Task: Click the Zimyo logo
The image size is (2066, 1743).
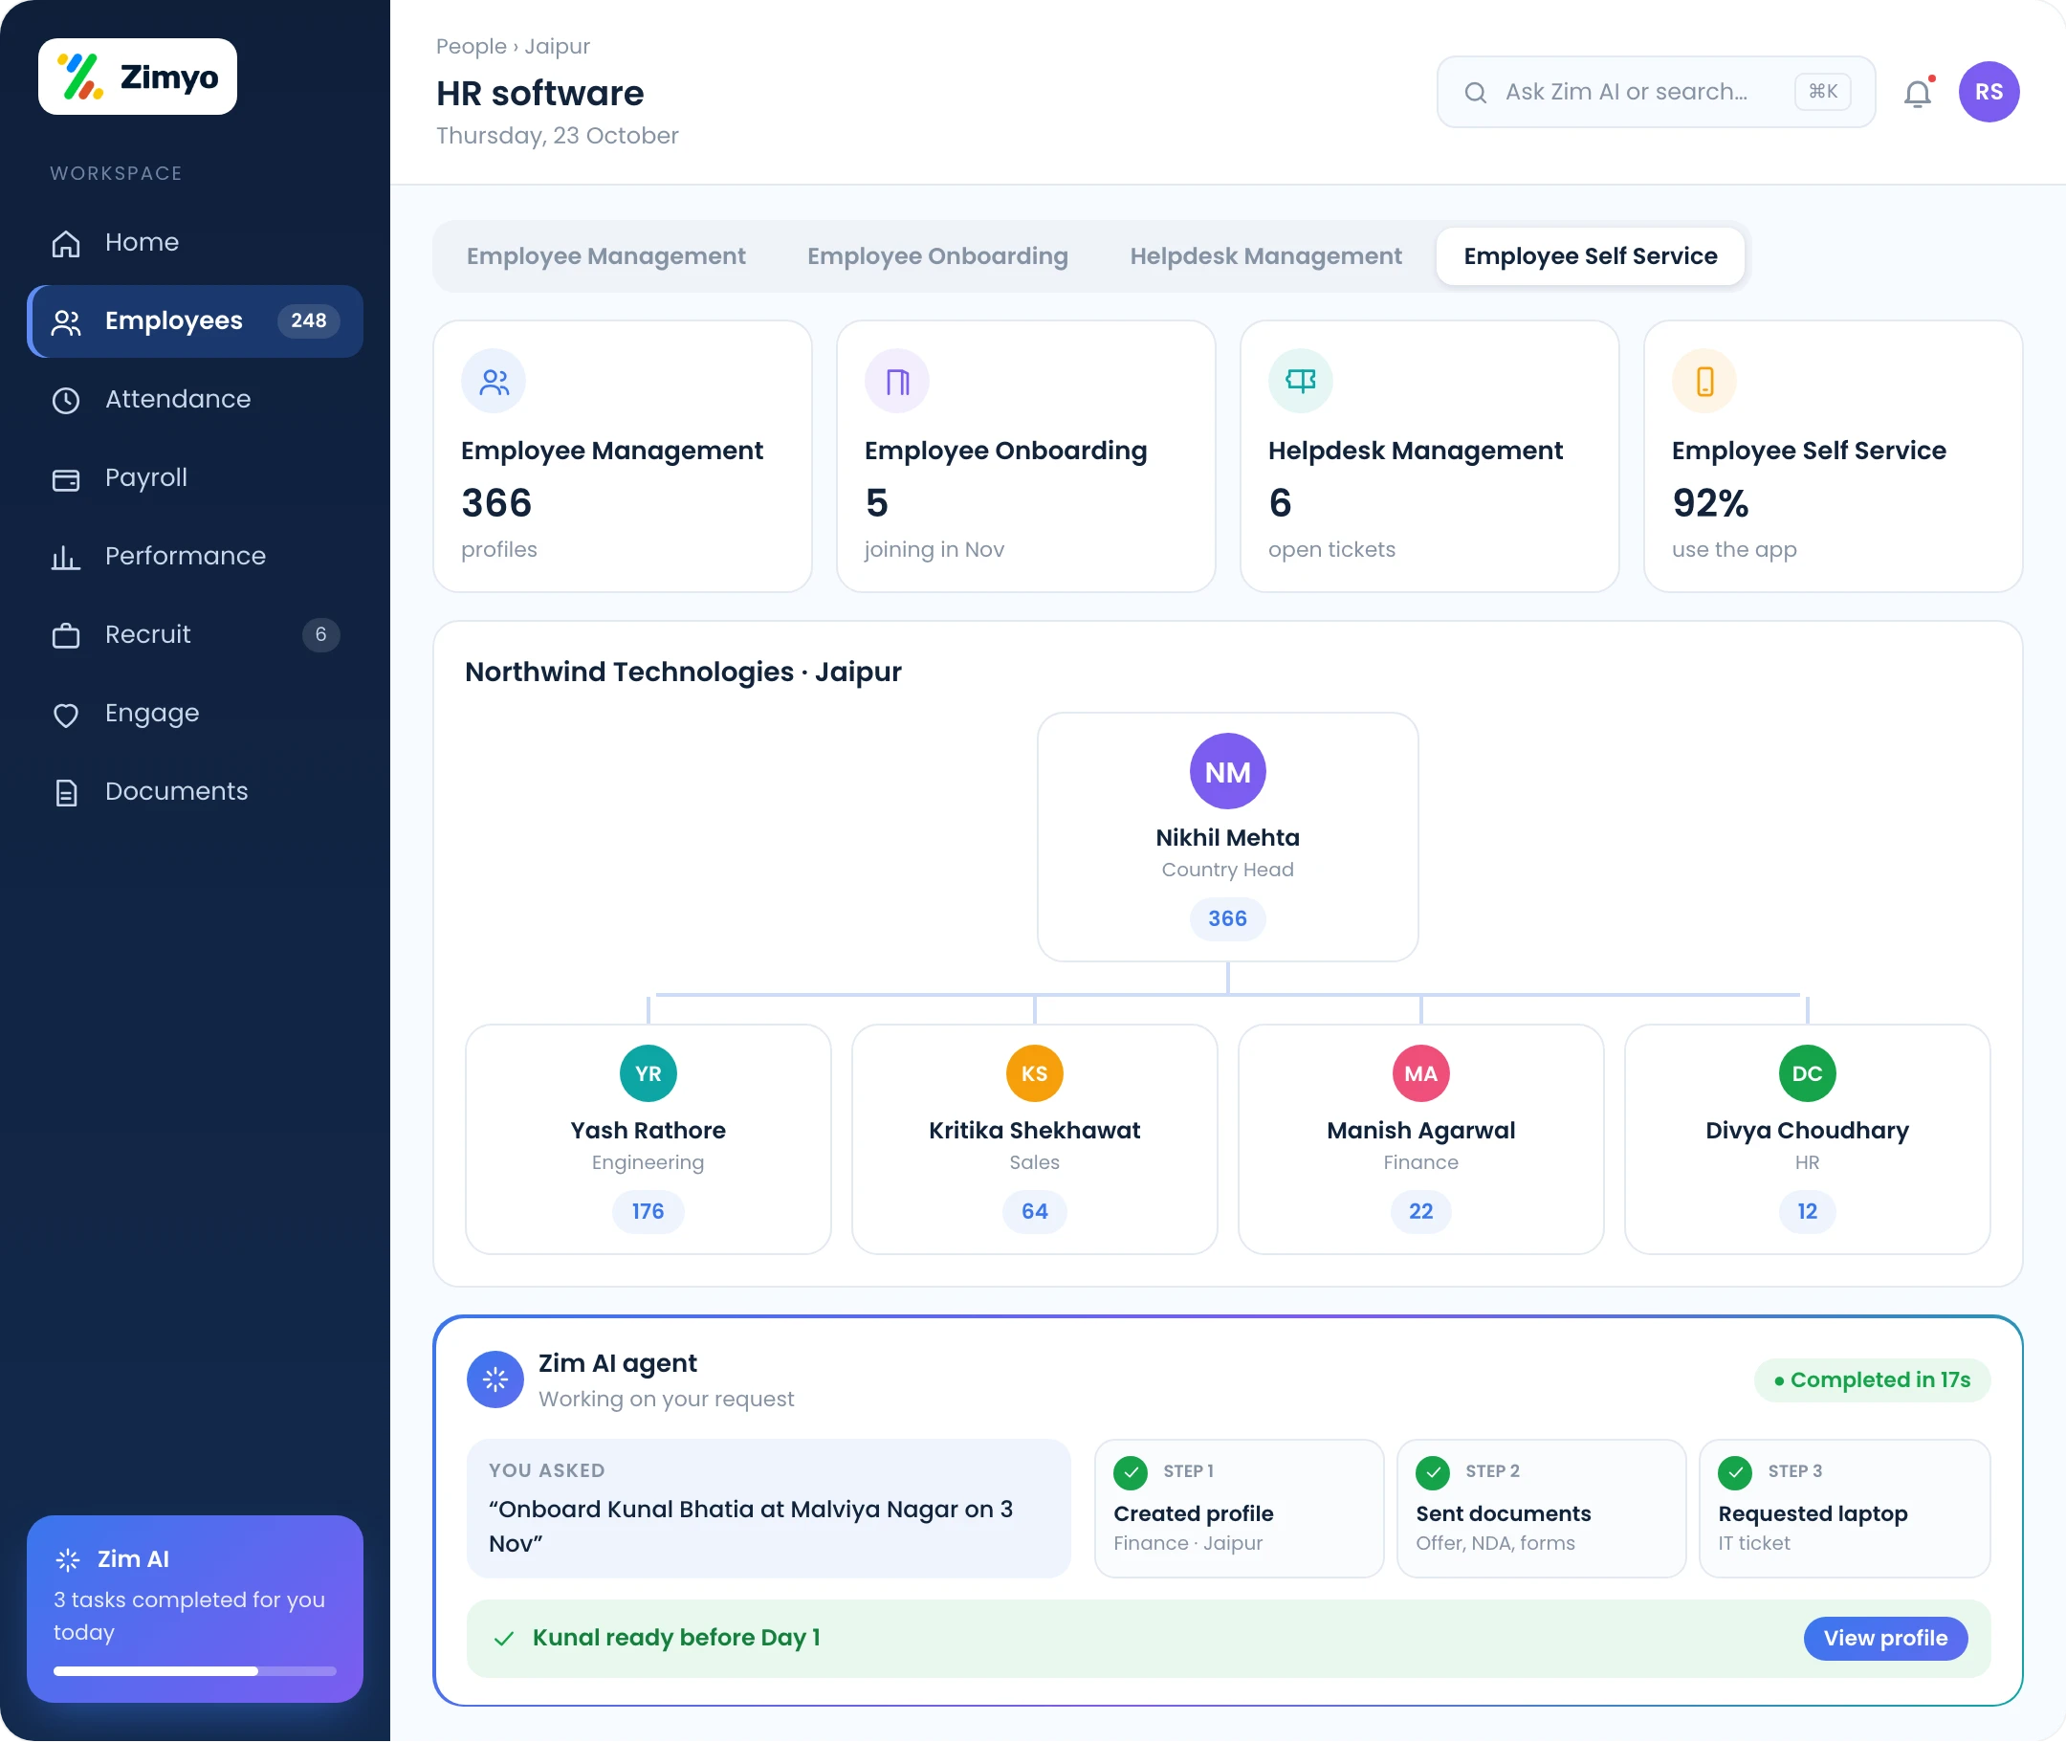Action: [138, 77]
